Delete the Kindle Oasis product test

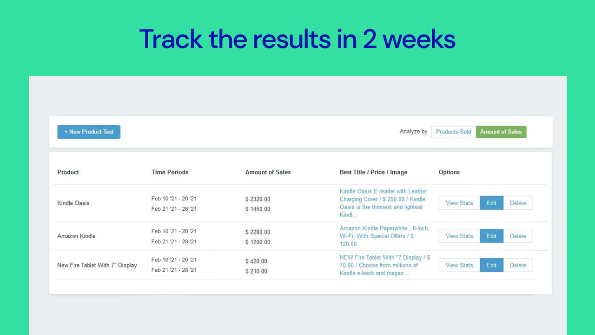click(x=518, y=203)
